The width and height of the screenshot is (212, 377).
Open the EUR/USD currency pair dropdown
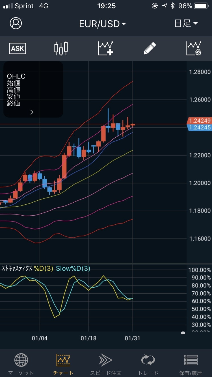(x=103, y=24)
